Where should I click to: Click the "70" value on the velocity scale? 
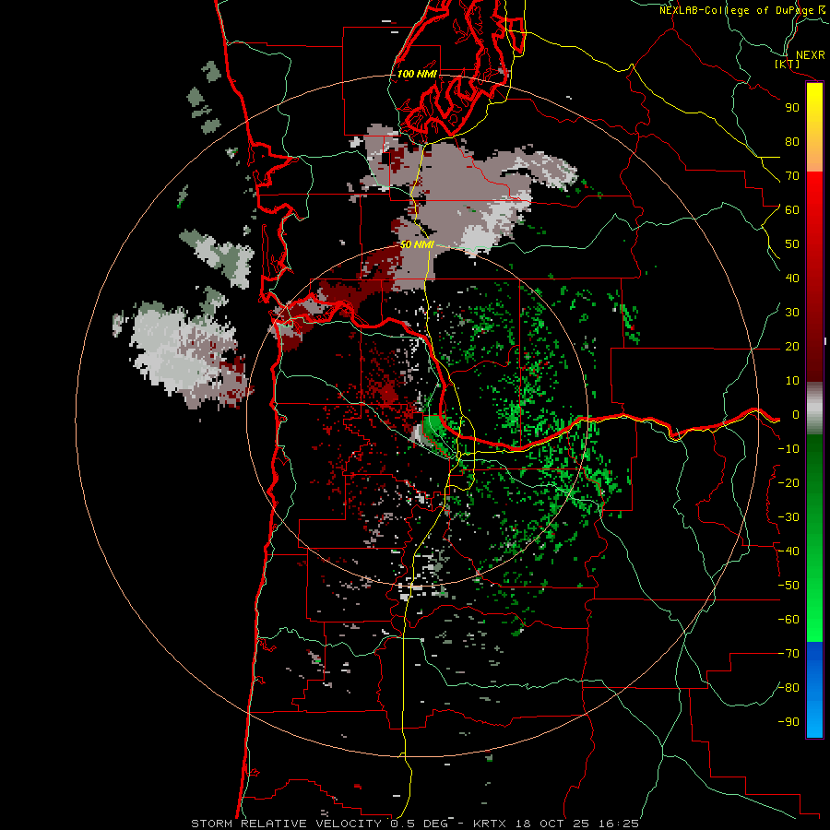(792, 176)
